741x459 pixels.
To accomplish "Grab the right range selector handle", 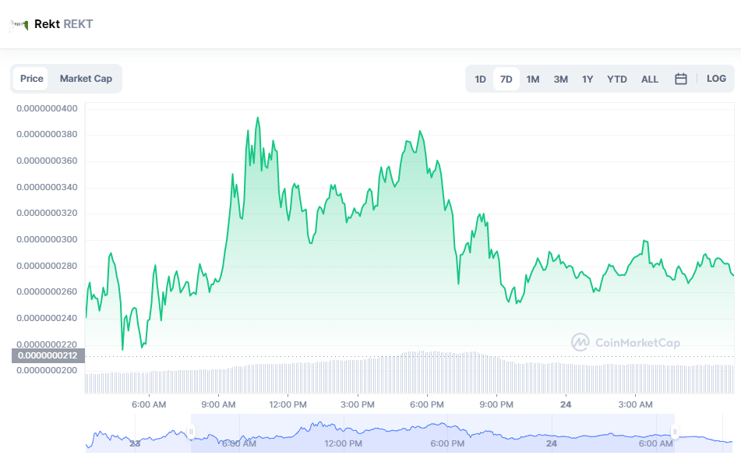I will pyautogui.click(x=675, y=432).
